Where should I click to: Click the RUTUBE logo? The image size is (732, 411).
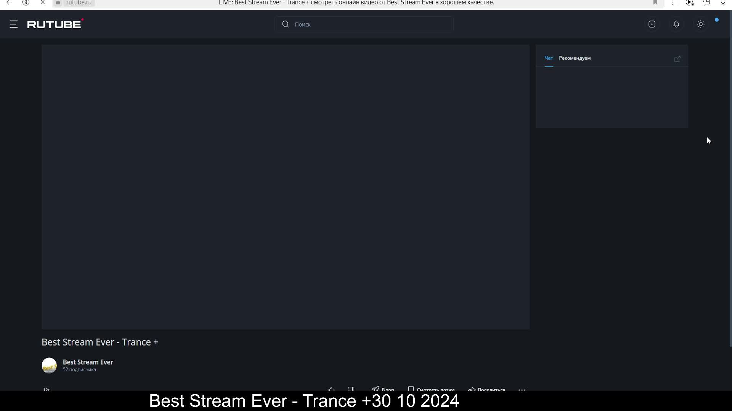click(55, 24)
